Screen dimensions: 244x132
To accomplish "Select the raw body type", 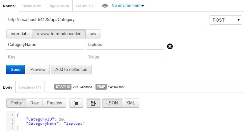I will coord(93,33).
